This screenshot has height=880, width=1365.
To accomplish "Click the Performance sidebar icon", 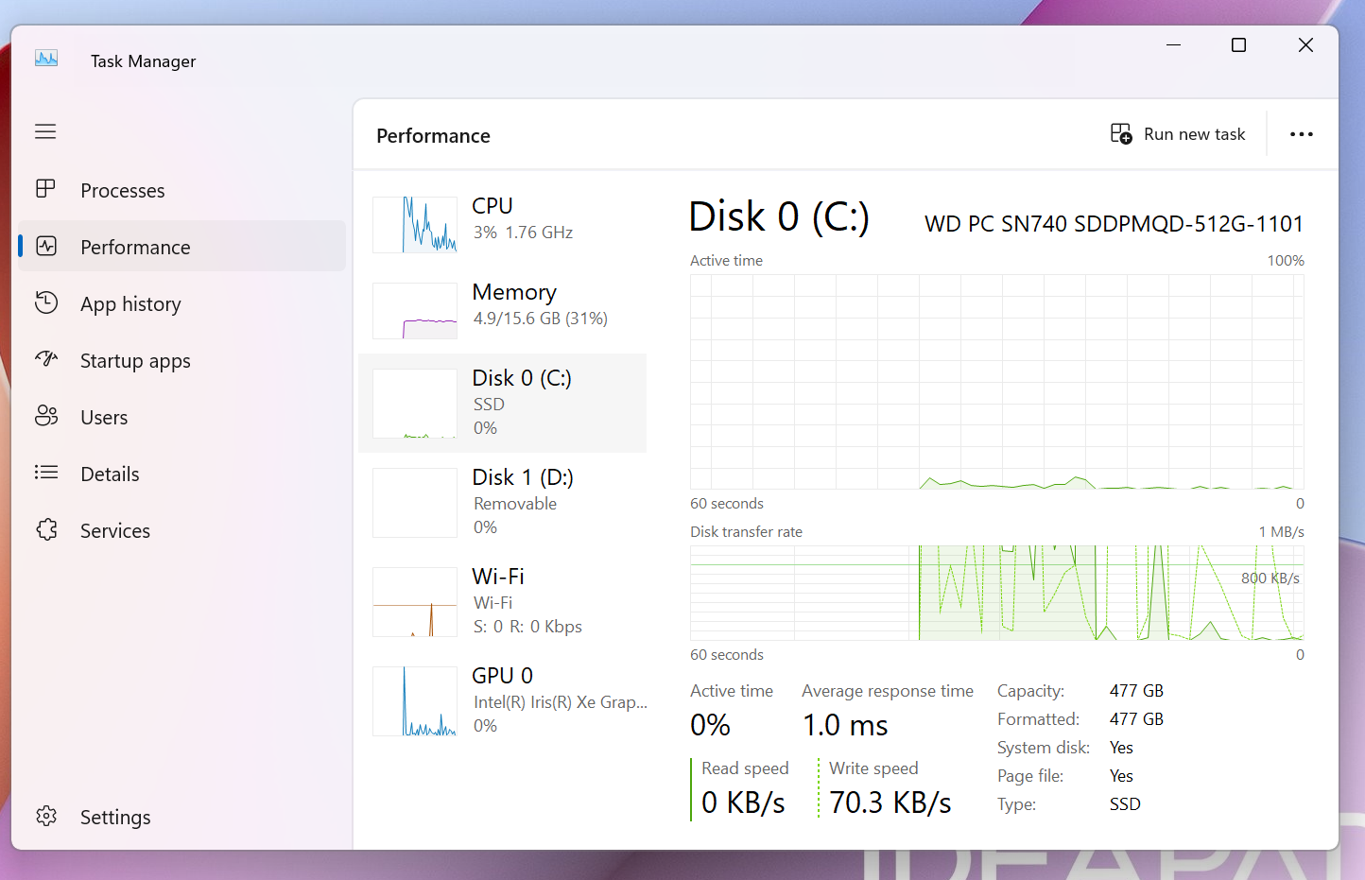I will tap(46, 247).
